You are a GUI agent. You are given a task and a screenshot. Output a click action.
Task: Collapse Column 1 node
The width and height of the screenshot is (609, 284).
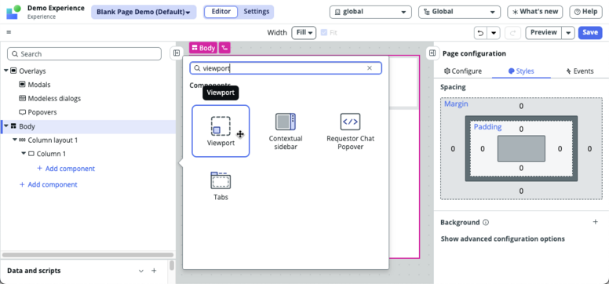(x=24, y=154)
